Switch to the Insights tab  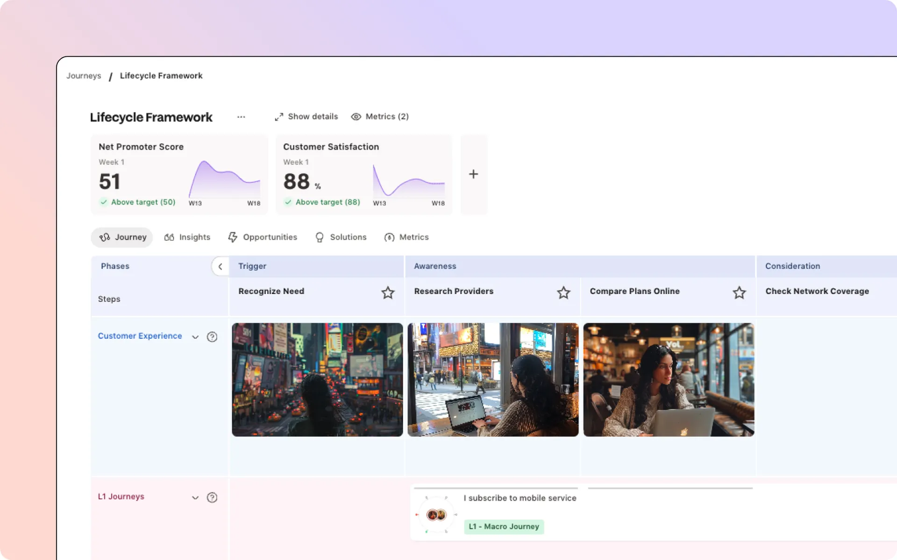click(x=187, y=237)
